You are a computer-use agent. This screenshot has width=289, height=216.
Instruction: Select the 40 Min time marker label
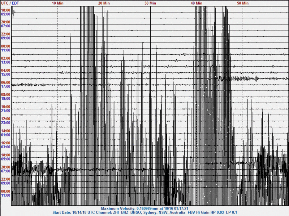[196, 3]
